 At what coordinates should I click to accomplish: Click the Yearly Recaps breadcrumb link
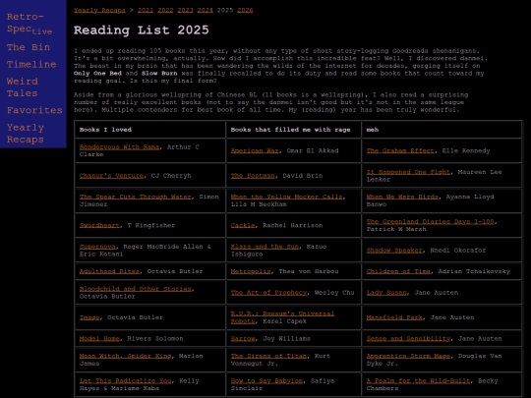pyautogui.click(x=99, y=10)
